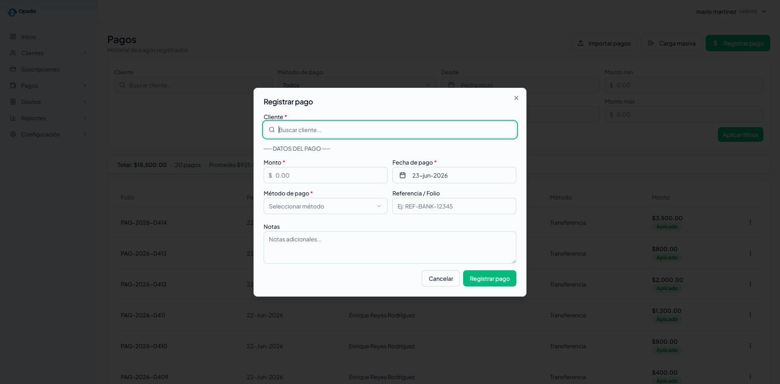Image resolution: width=780 pixels, height=384 pixels.
Task: Expand the Configuración sidebar chevron
Action: click(x=85, y=134)
